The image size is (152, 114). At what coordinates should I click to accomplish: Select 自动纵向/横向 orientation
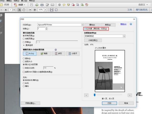pyautogui.click(x=24, y=80)
